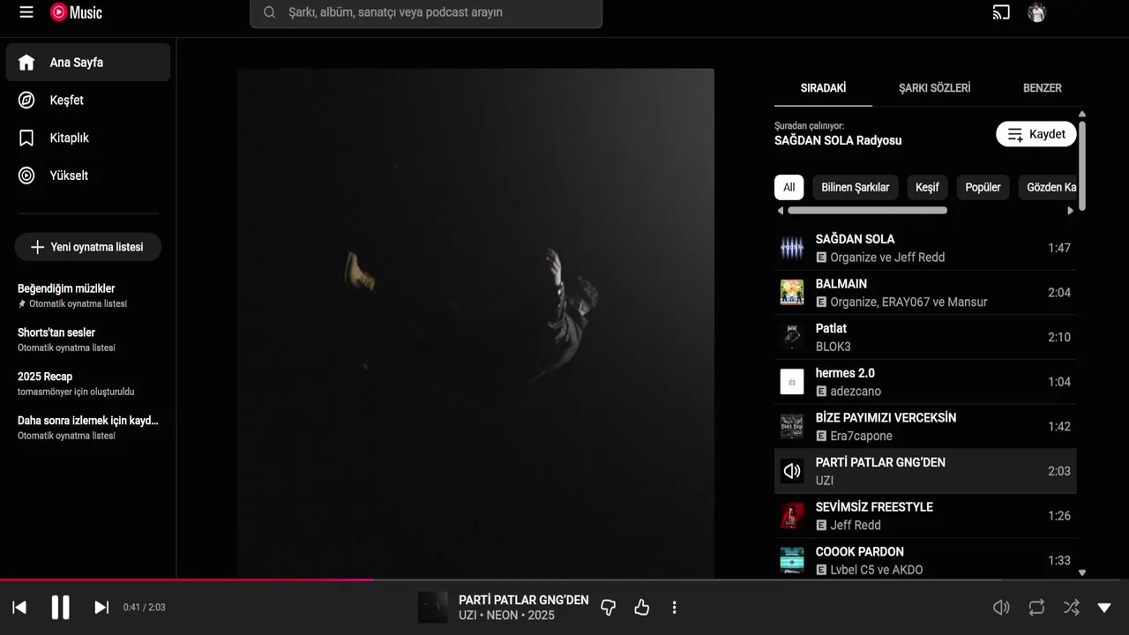Play hermes 2.0 from the queue

[925, 382]
